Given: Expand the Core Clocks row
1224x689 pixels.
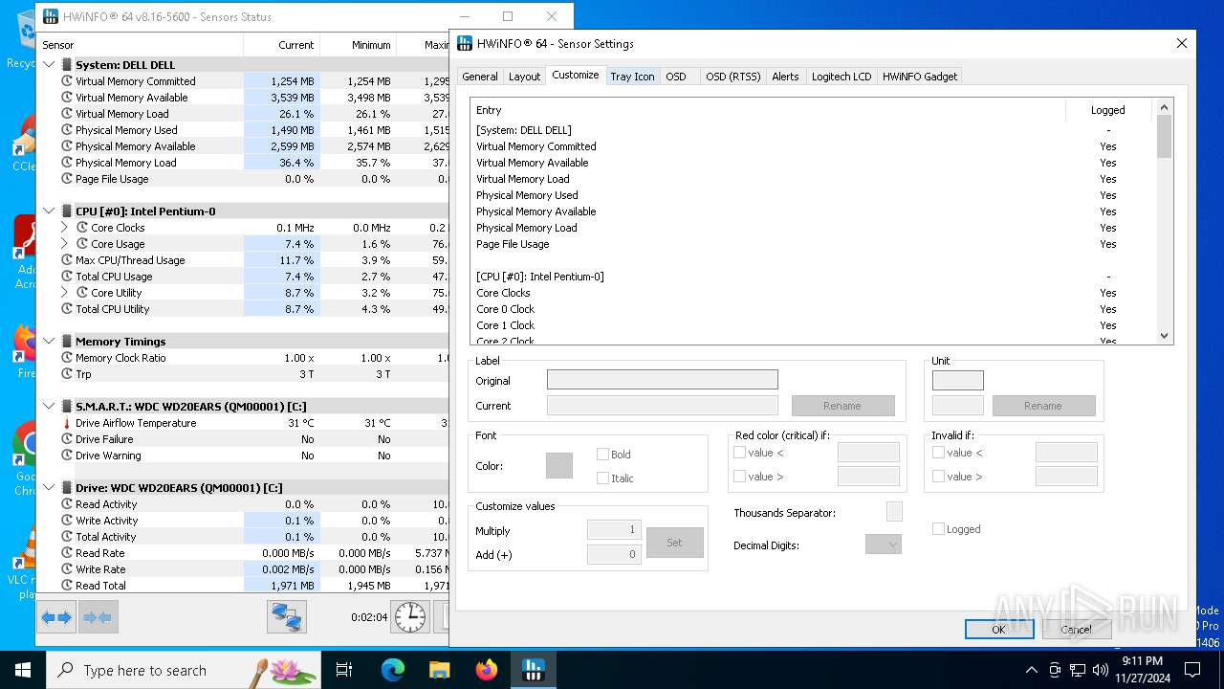Looking at the screenshot, I should point(65,228).
